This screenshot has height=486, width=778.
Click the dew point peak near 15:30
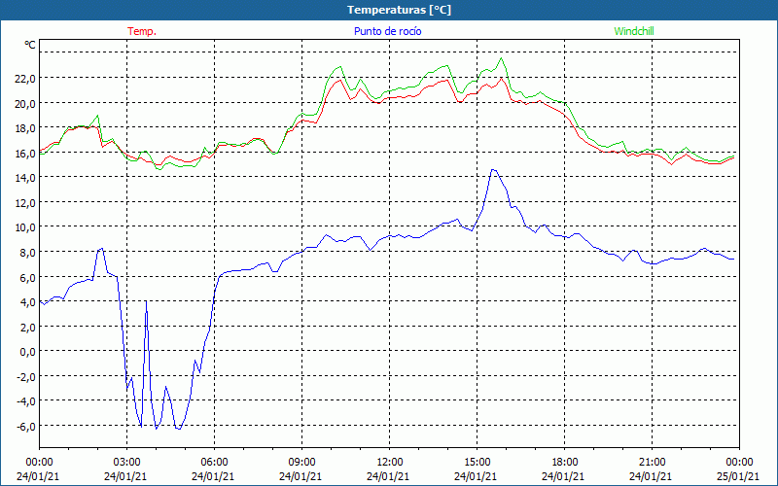pos(493,170)
